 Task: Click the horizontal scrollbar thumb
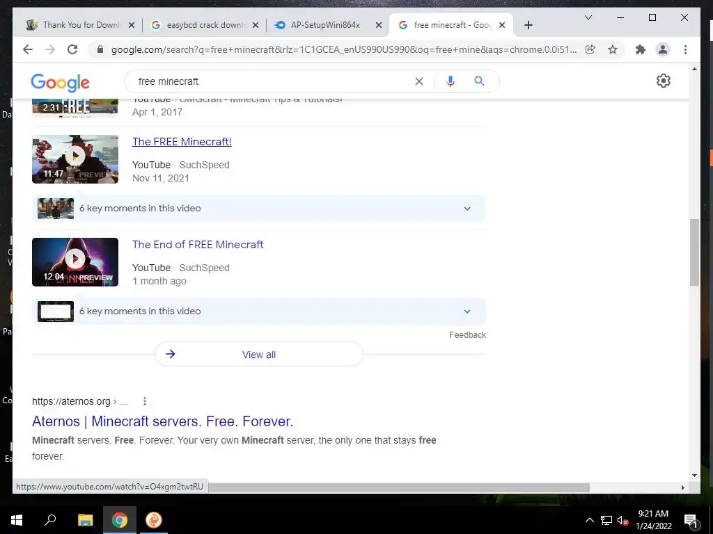398,487
